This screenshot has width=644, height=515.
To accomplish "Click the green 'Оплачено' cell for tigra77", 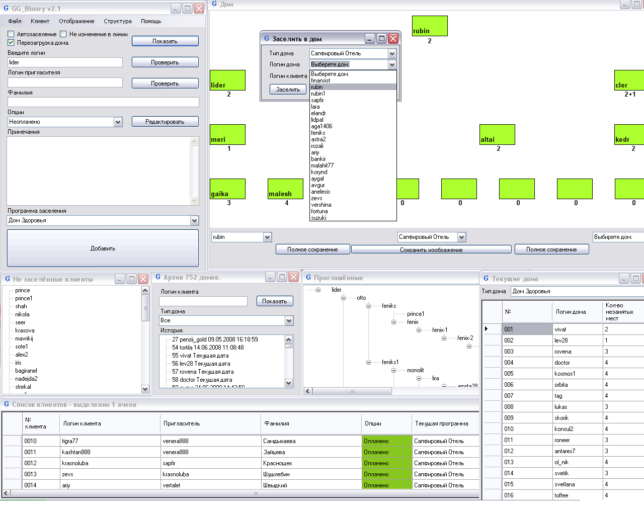I will click(x=386, y=441).
